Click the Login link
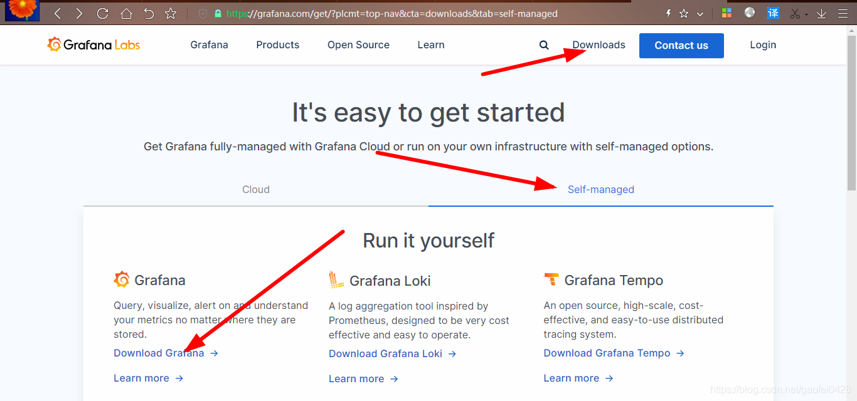 pos(763,45)
